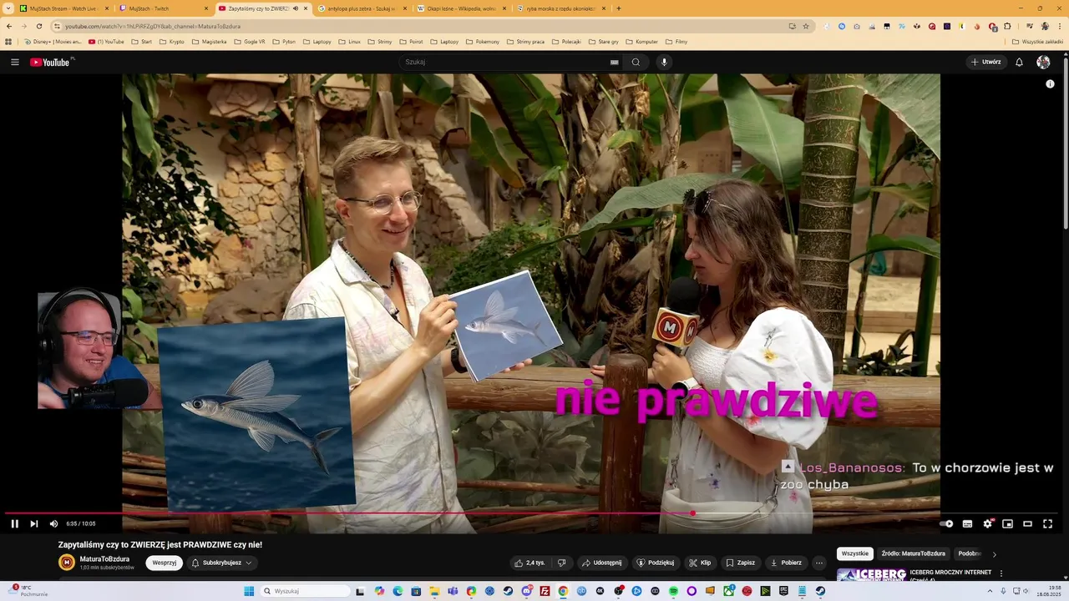Screen dimensions: 1069x601
Task: Click the Podziękuj button
Action: pos(656,563)
